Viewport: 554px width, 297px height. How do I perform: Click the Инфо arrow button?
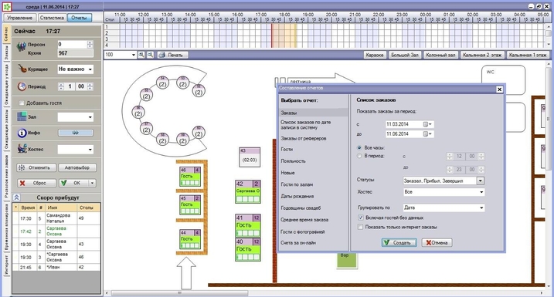coord(75,133)
